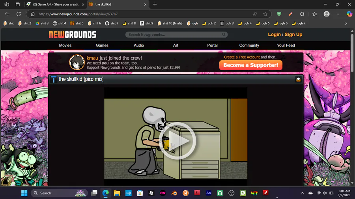Open the browser profile icon
The image size is (355, 199).
[x=327, y=14]
